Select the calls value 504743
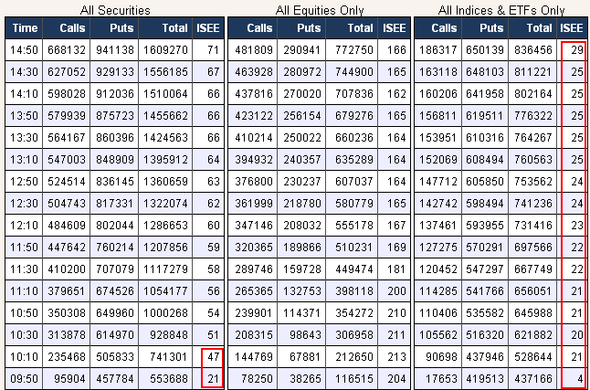 coord(67,204)
